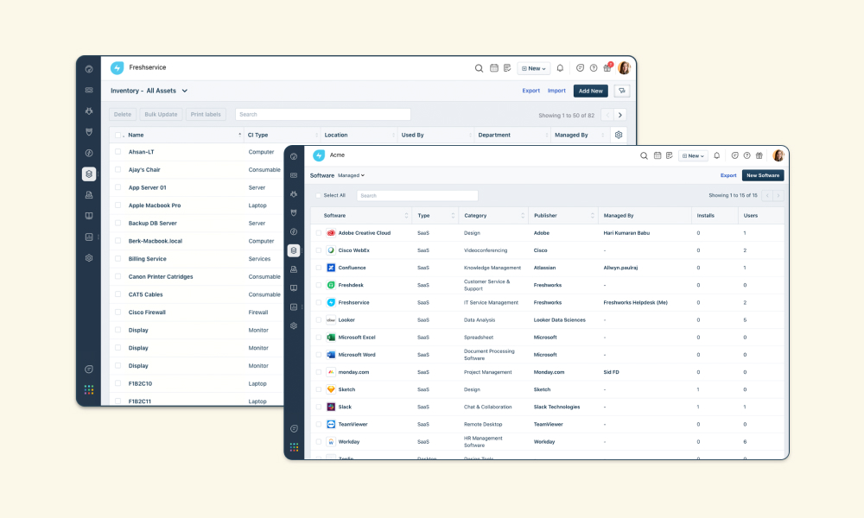The width and height of the screenshot is (864, 518).
Task: Open the calendar icon in Freshservice window header
Action: (x=493, y=68)
